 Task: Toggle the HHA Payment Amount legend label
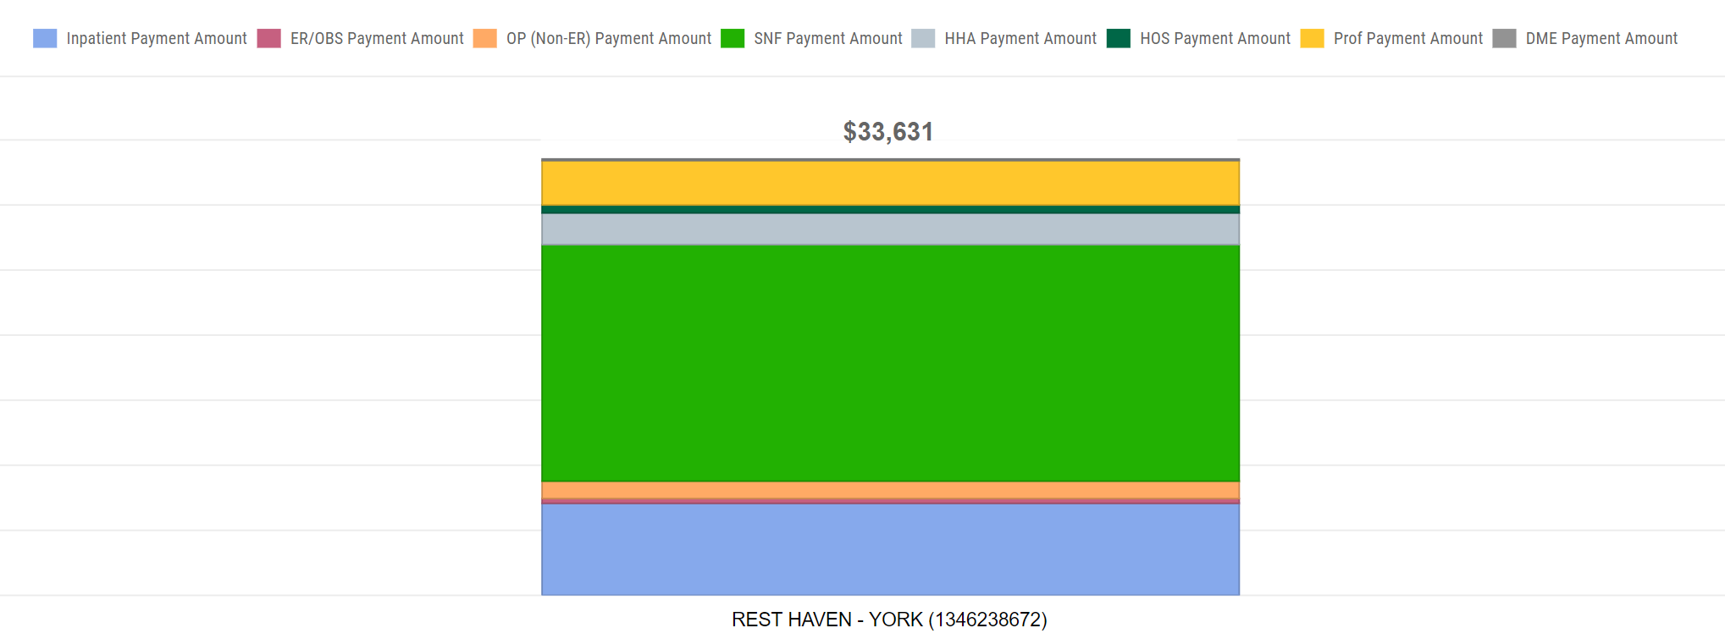tap(1020, 38)
